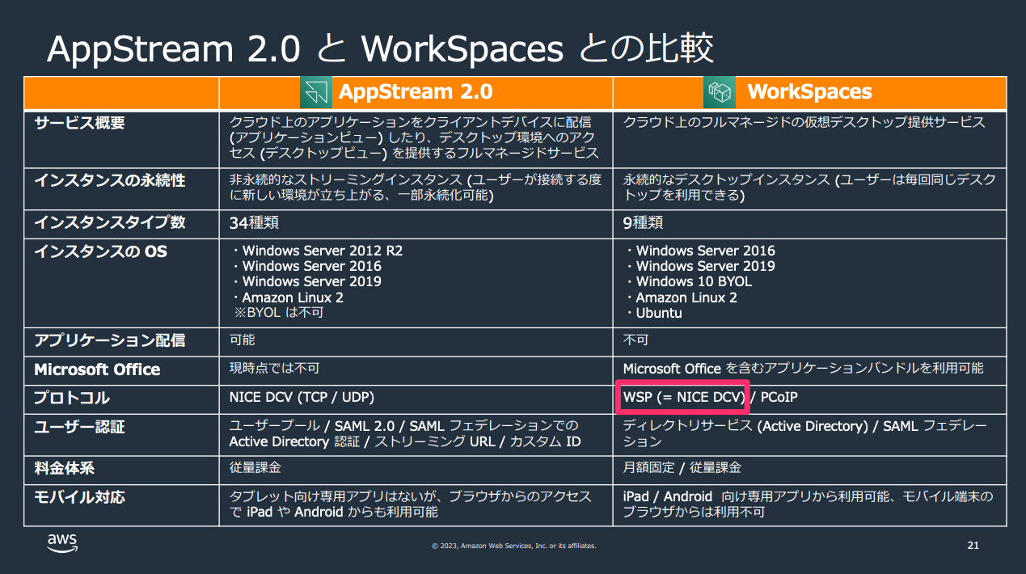Select the 料金体系 row label
Image resolution: width=1026 pixels, height=574 pixels.
[x=64, y=468]
